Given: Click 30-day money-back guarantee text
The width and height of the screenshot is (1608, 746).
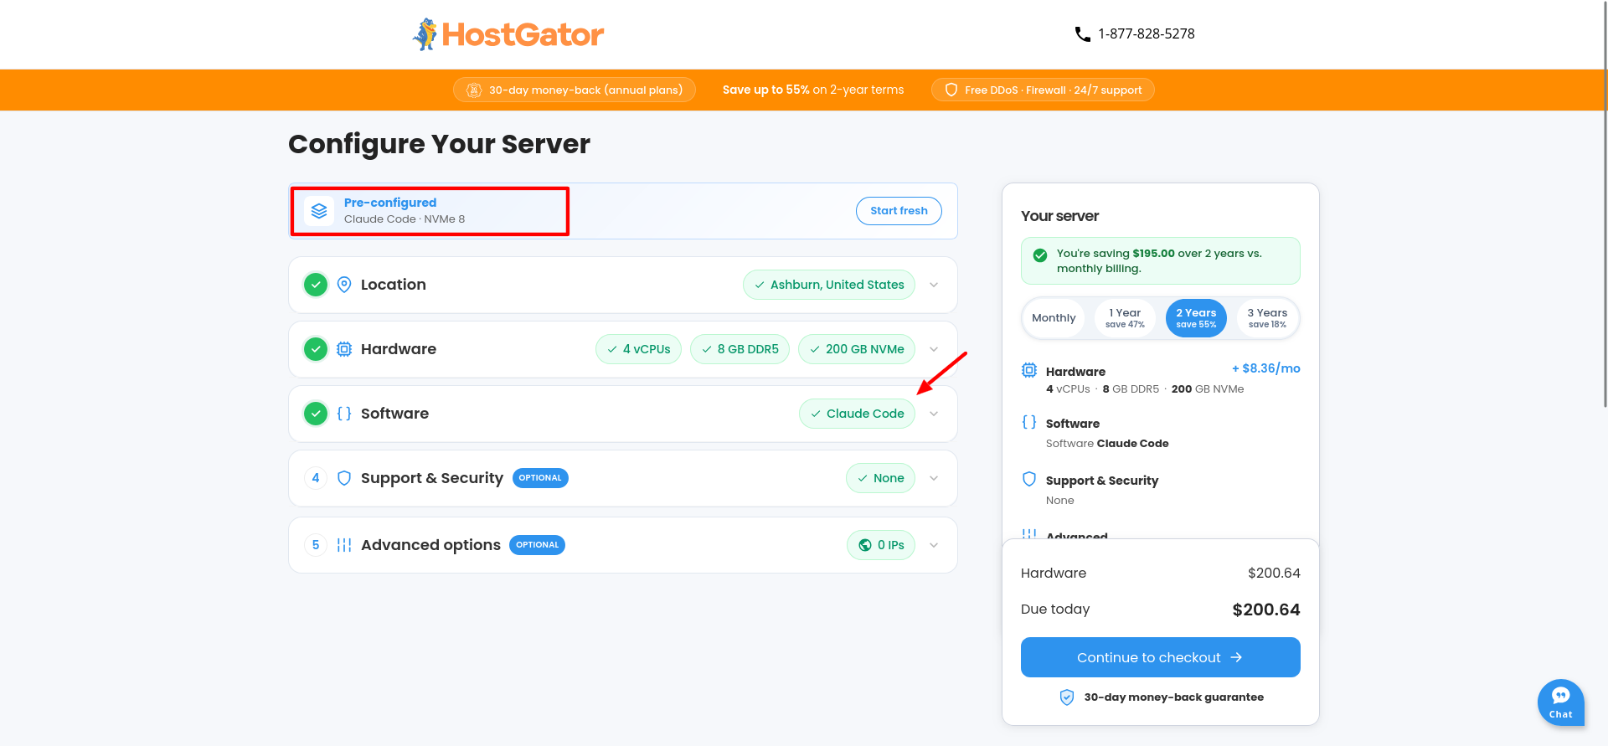Looking at the screenshot, I should [1173, 697].
